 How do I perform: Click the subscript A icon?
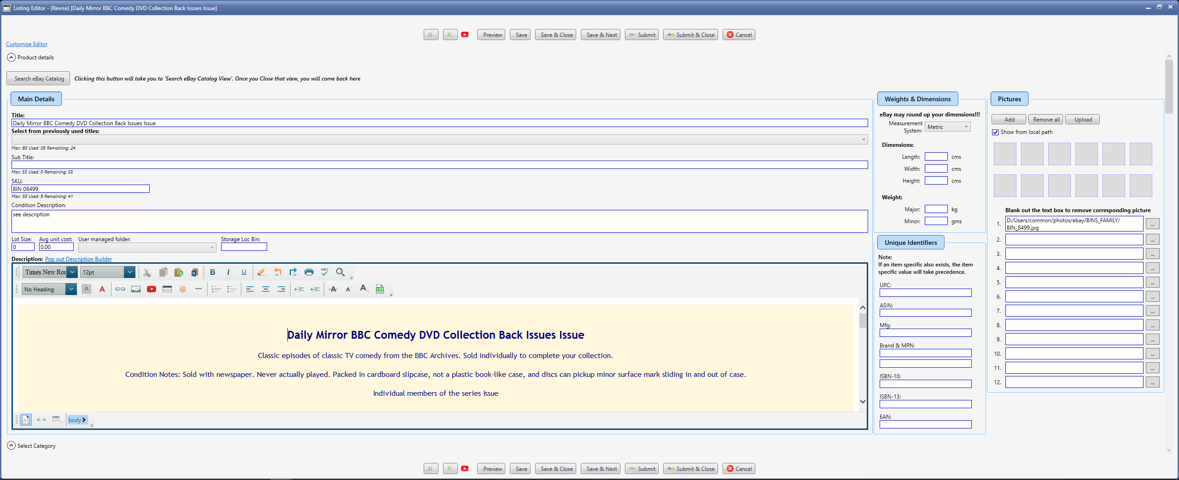click(364, 289)
